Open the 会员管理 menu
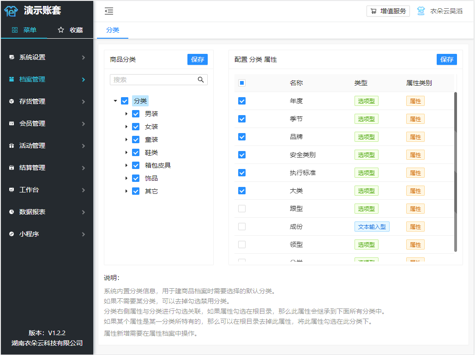This screenshot has width=475, height=355. tap(47, 123)
